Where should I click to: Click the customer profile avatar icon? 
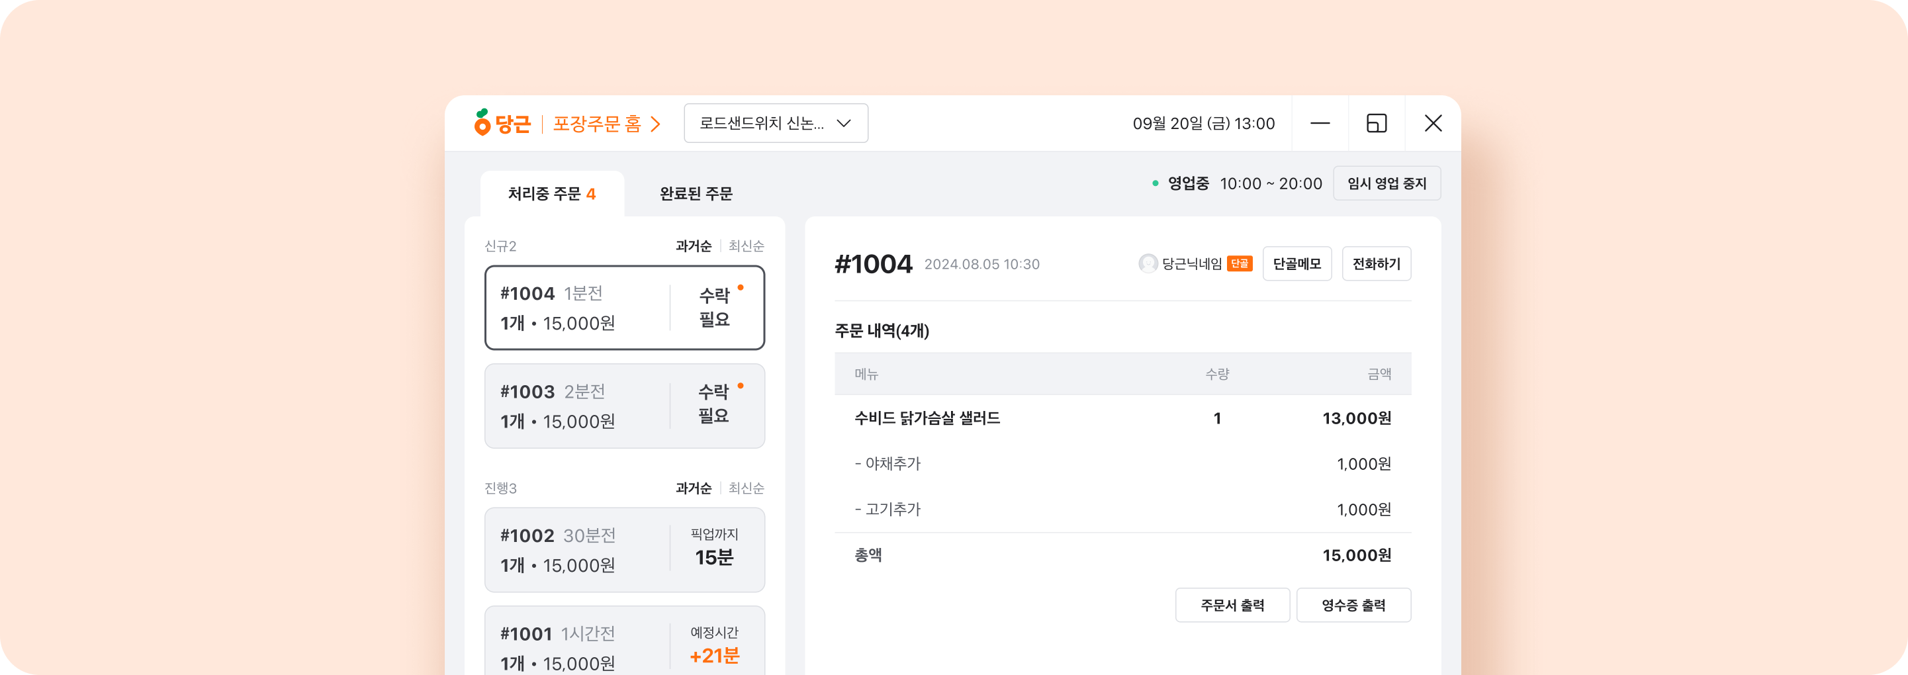click(1148, 264)
